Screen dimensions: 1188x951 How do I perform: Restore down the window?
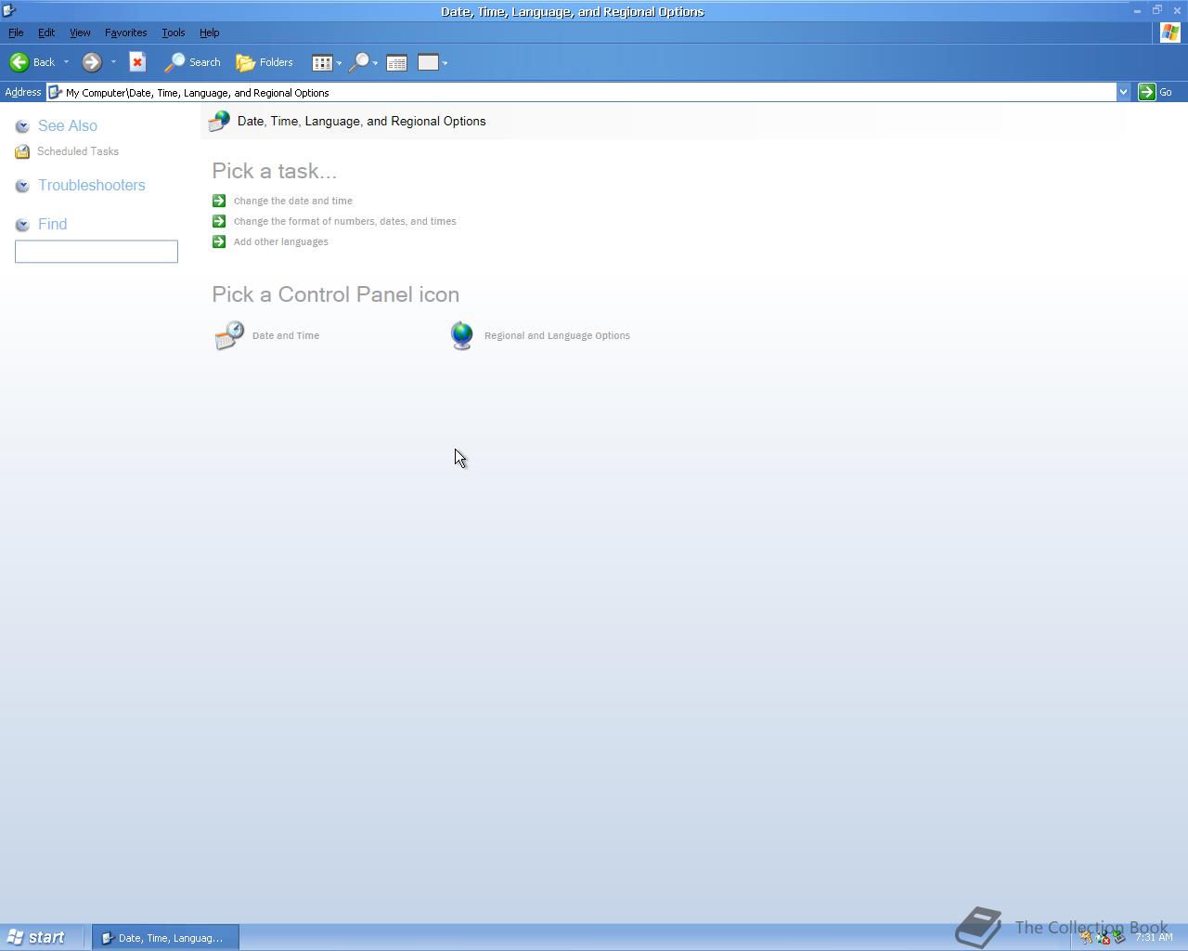tap(1157, 11)
